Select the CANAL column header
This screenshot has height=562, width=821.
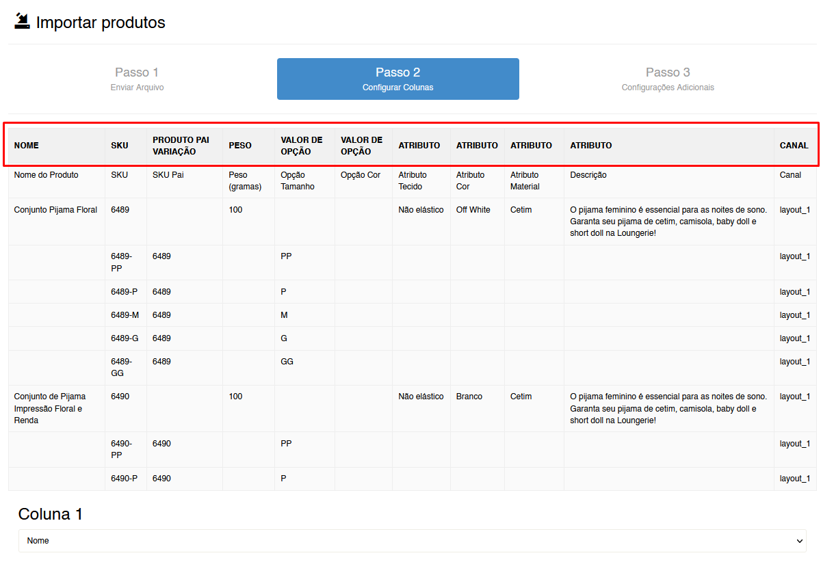tap(794, 146)
